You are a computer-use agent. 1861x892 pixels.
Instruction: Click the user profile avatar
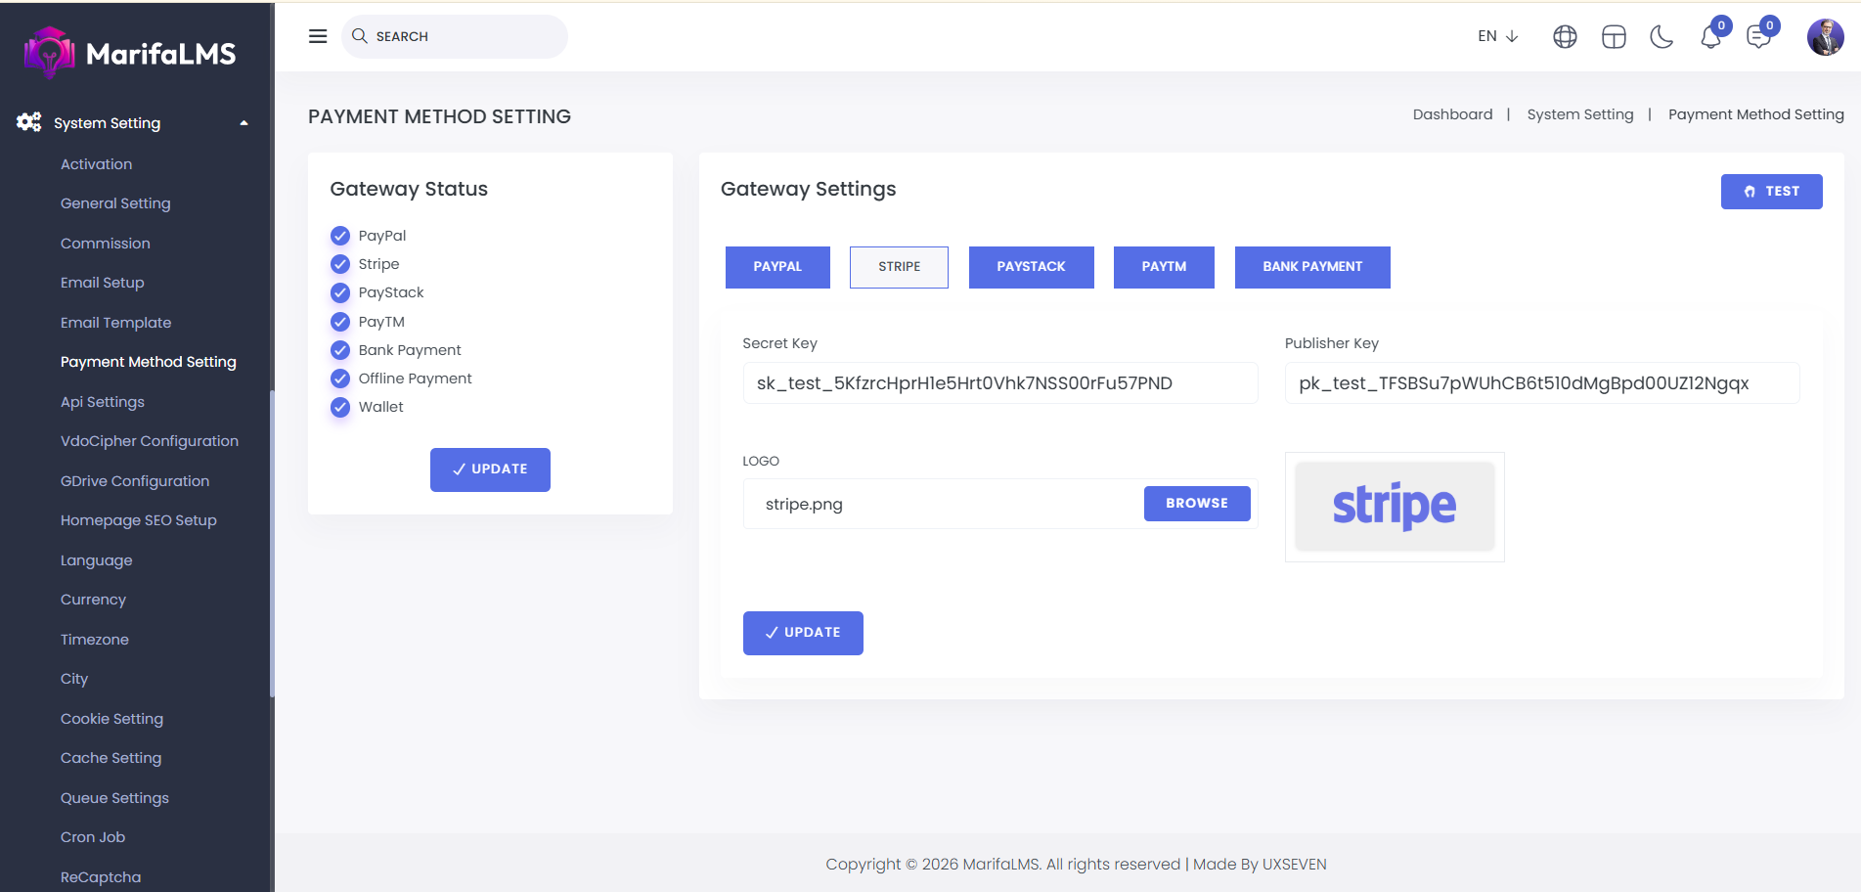tap(1825, 37)
